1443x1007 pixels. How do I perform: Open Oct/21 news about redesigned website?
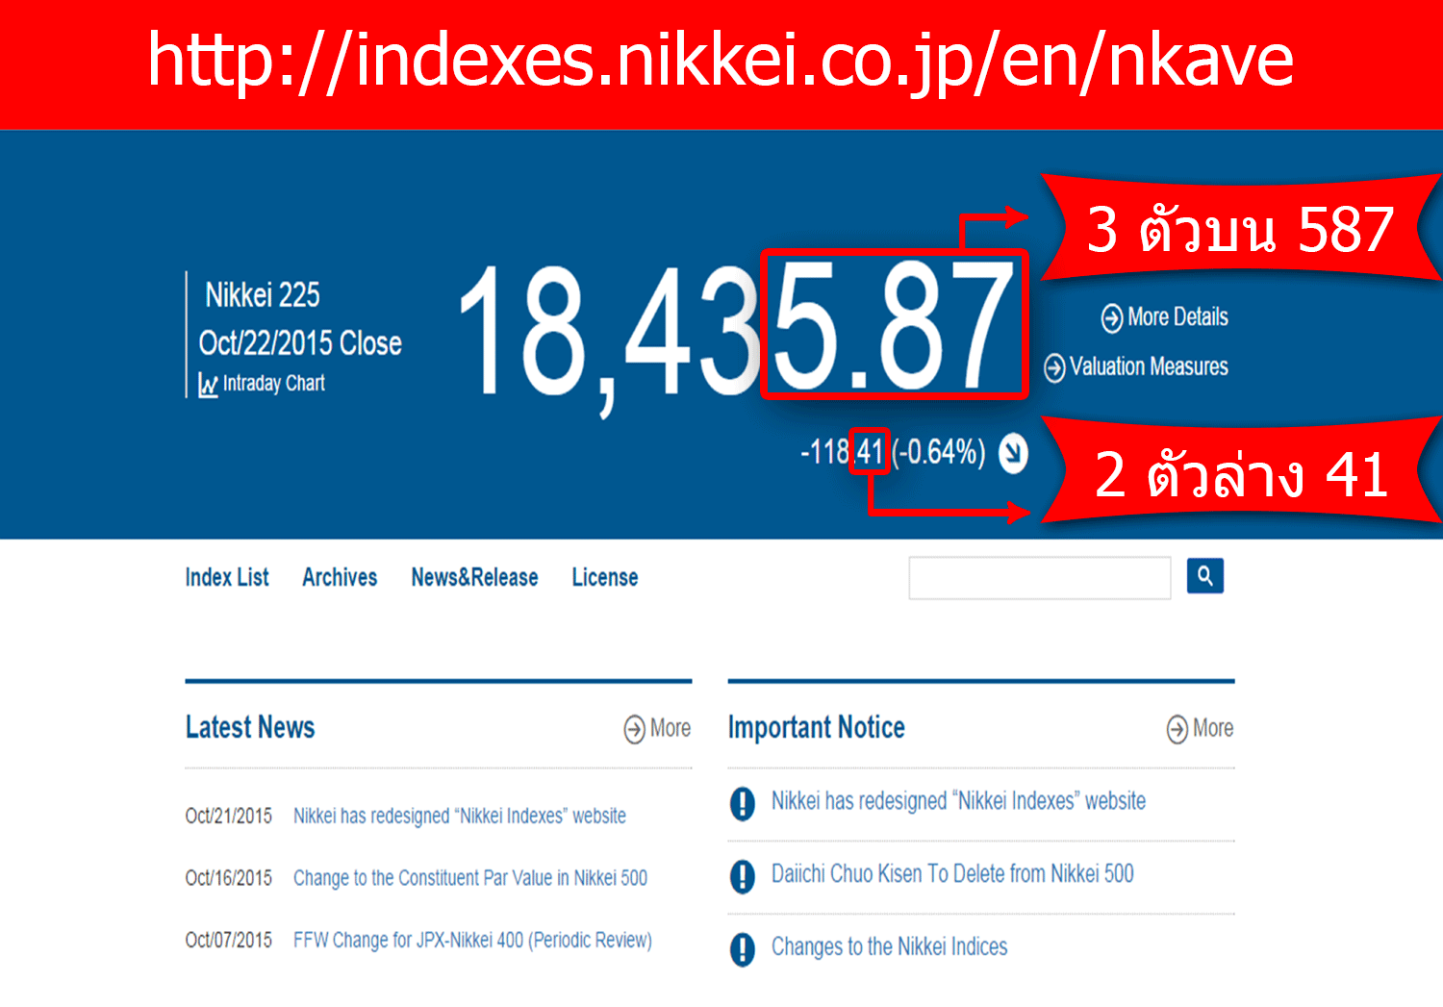pyautogui.click(x=460, y=816)
